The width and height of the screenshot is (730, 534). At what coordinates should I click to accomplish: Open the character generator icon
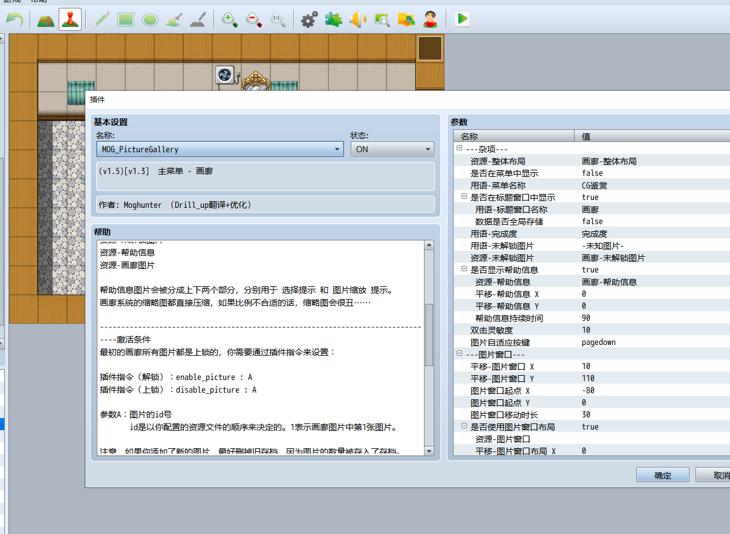pos(430,19)
